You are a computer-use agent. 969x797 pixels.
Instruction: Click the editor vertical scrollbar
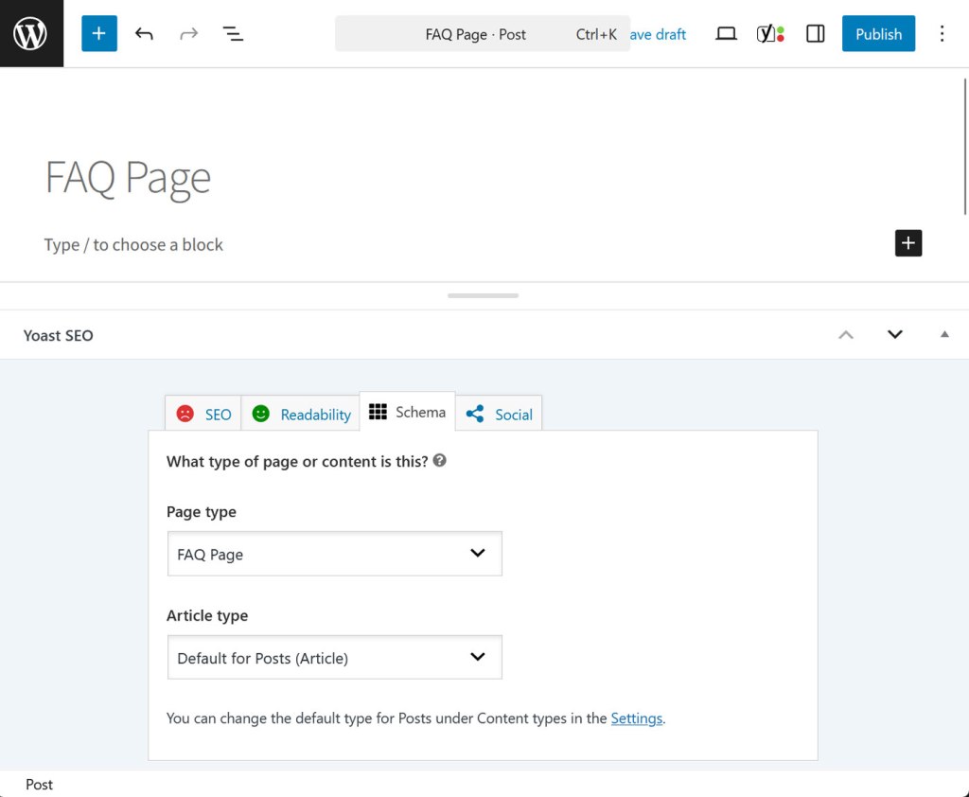tap(964, 147)
